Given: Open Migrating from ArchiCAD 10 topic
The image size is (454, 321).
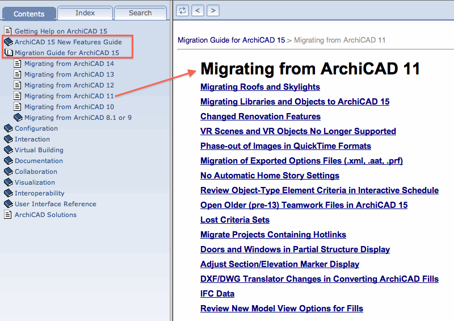Looking at the screenshot, I should (x=69, y=107).
